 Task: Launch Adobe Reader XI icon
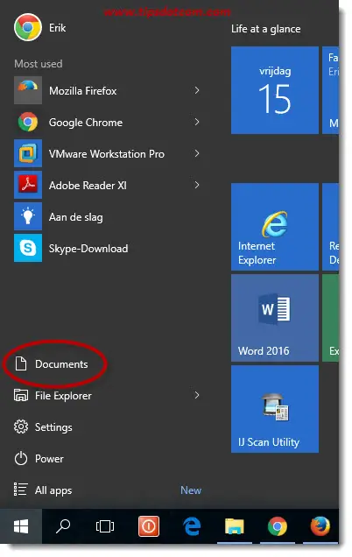click(28, 185)
